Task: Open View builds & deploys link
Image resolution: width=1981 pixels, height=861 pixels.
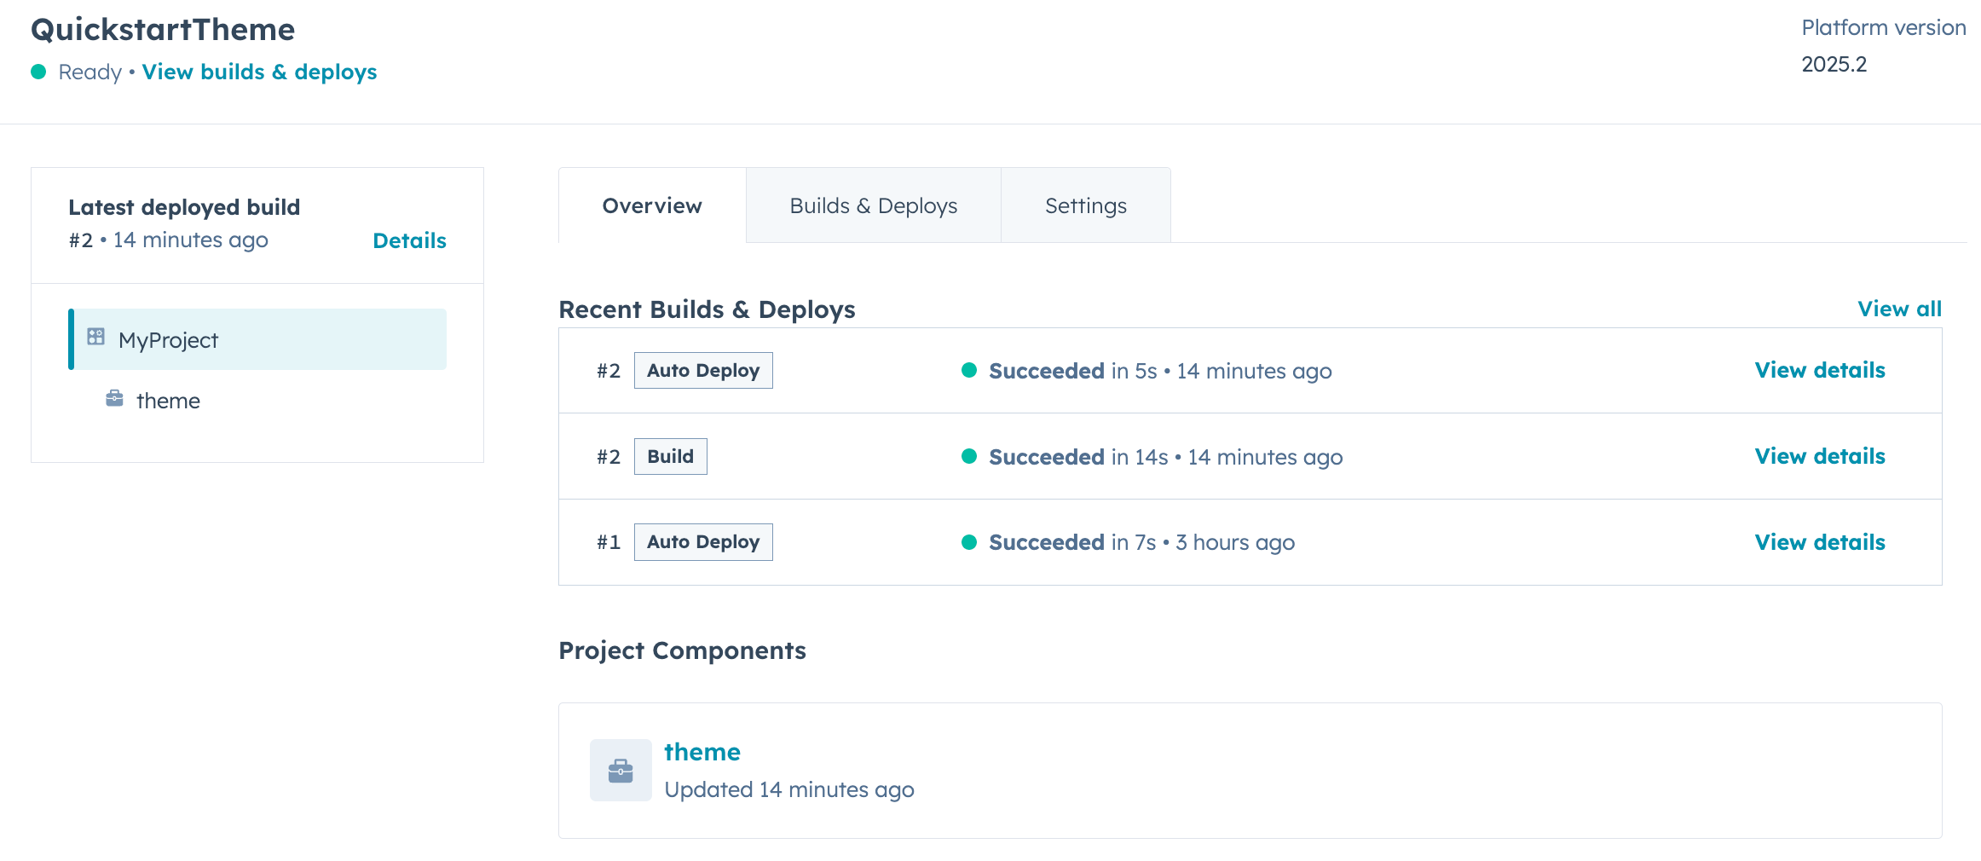Action: coord(259,72)
